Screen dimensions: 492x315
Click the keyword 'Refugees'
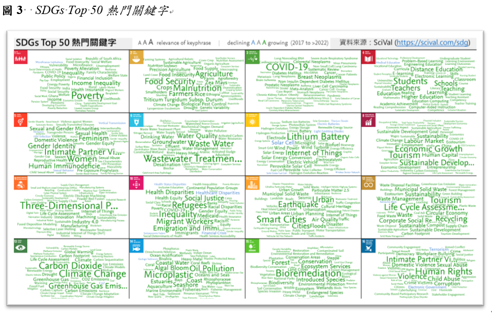[189, 205]
